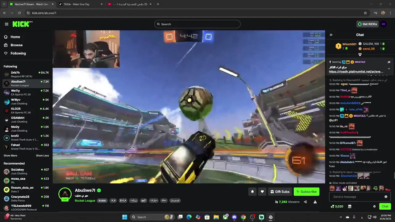Image resolution: width=395 pixels, height=222 pixels.
Task: Open chat settings gear
Action: 374,206
